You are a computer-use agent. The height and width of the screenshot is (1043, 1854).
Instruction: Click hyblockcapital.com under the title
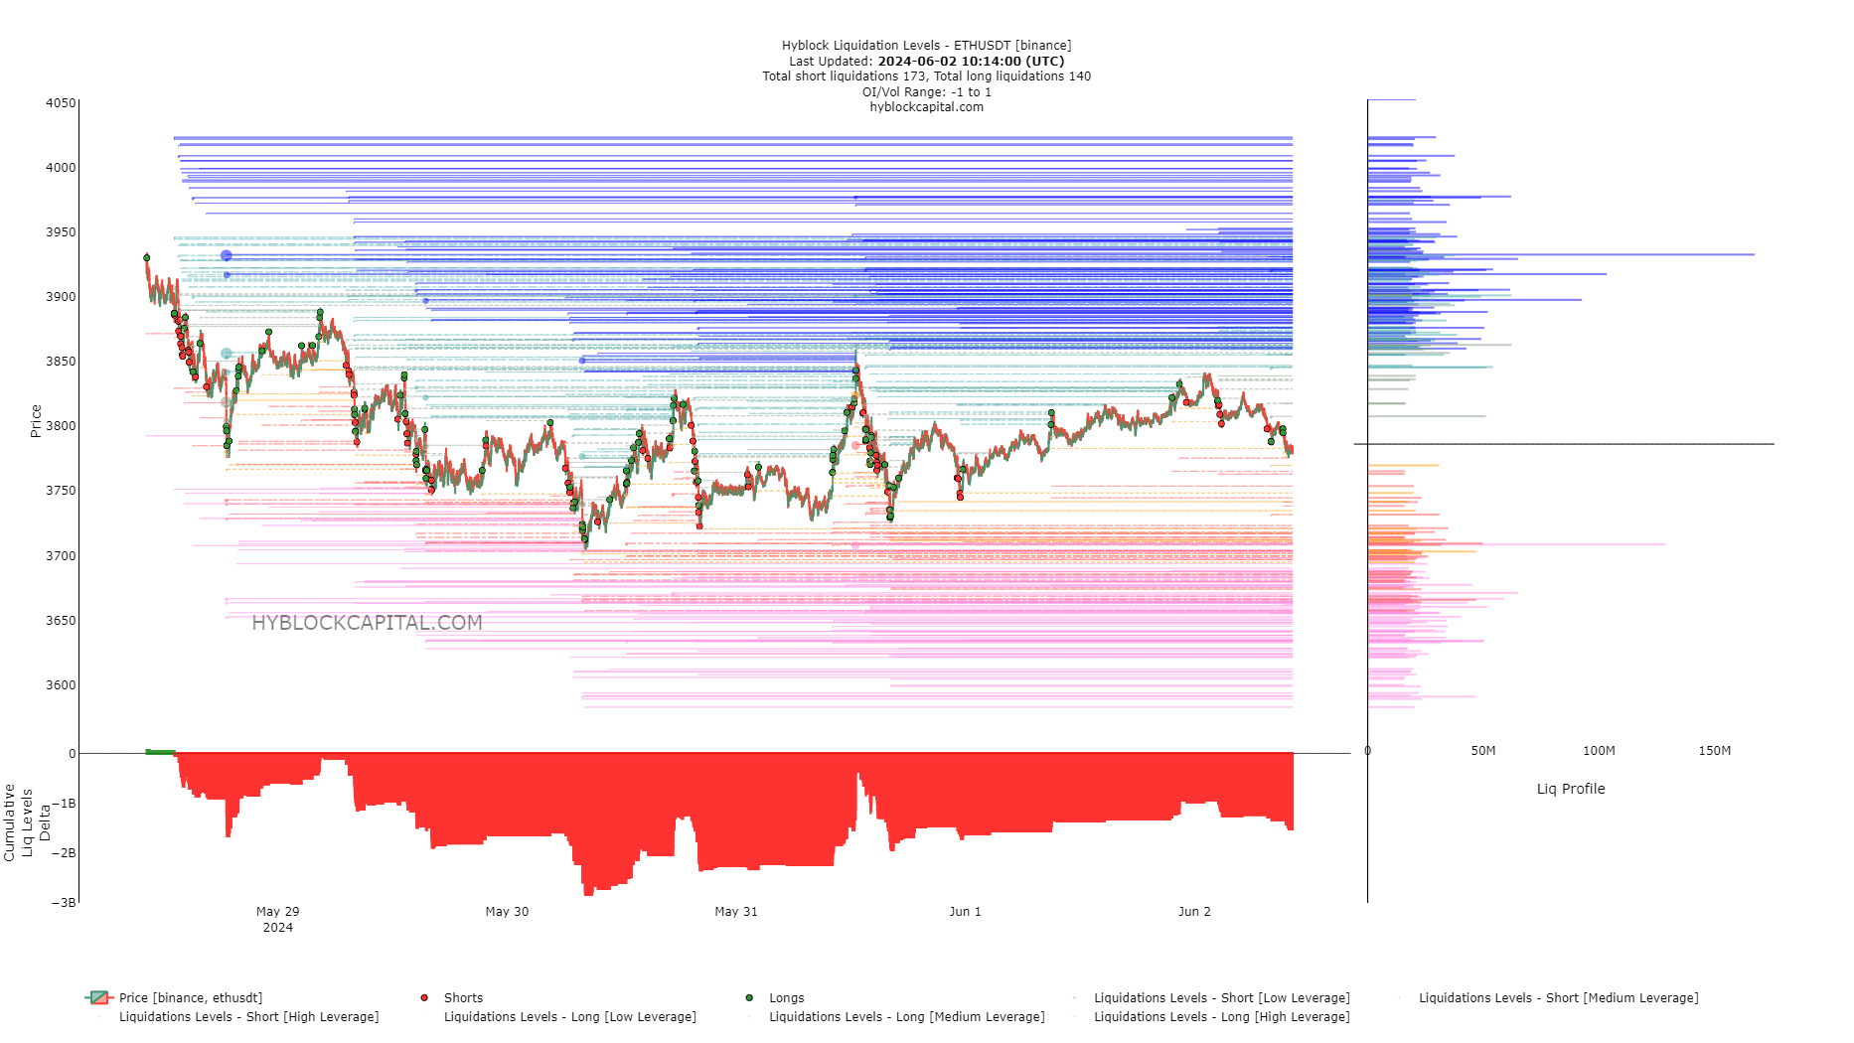(x=926, y=107)
